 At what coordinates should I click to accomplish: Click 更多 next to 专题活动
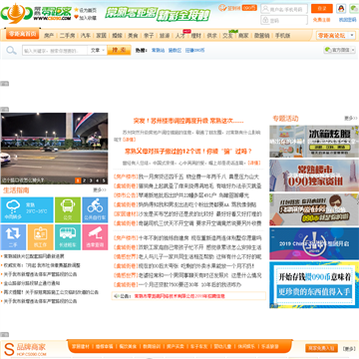[x=351, y=118]
